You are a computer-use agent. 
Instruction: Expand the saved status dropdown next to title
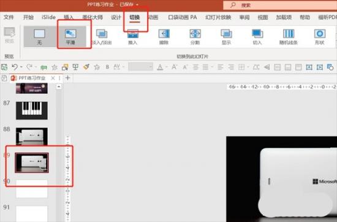137,4
